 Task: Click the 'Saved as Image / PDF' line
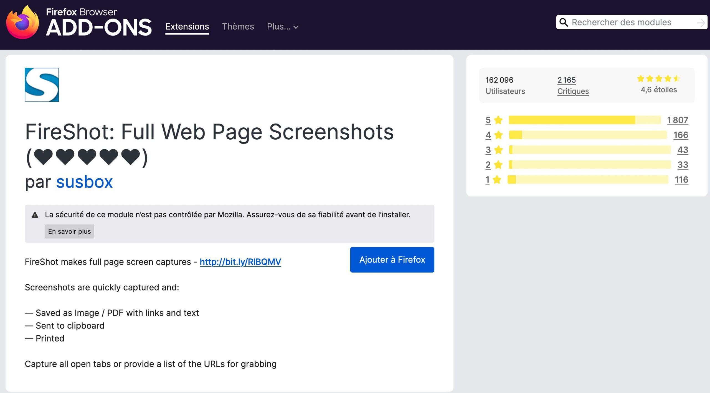[x=112, y=313]
